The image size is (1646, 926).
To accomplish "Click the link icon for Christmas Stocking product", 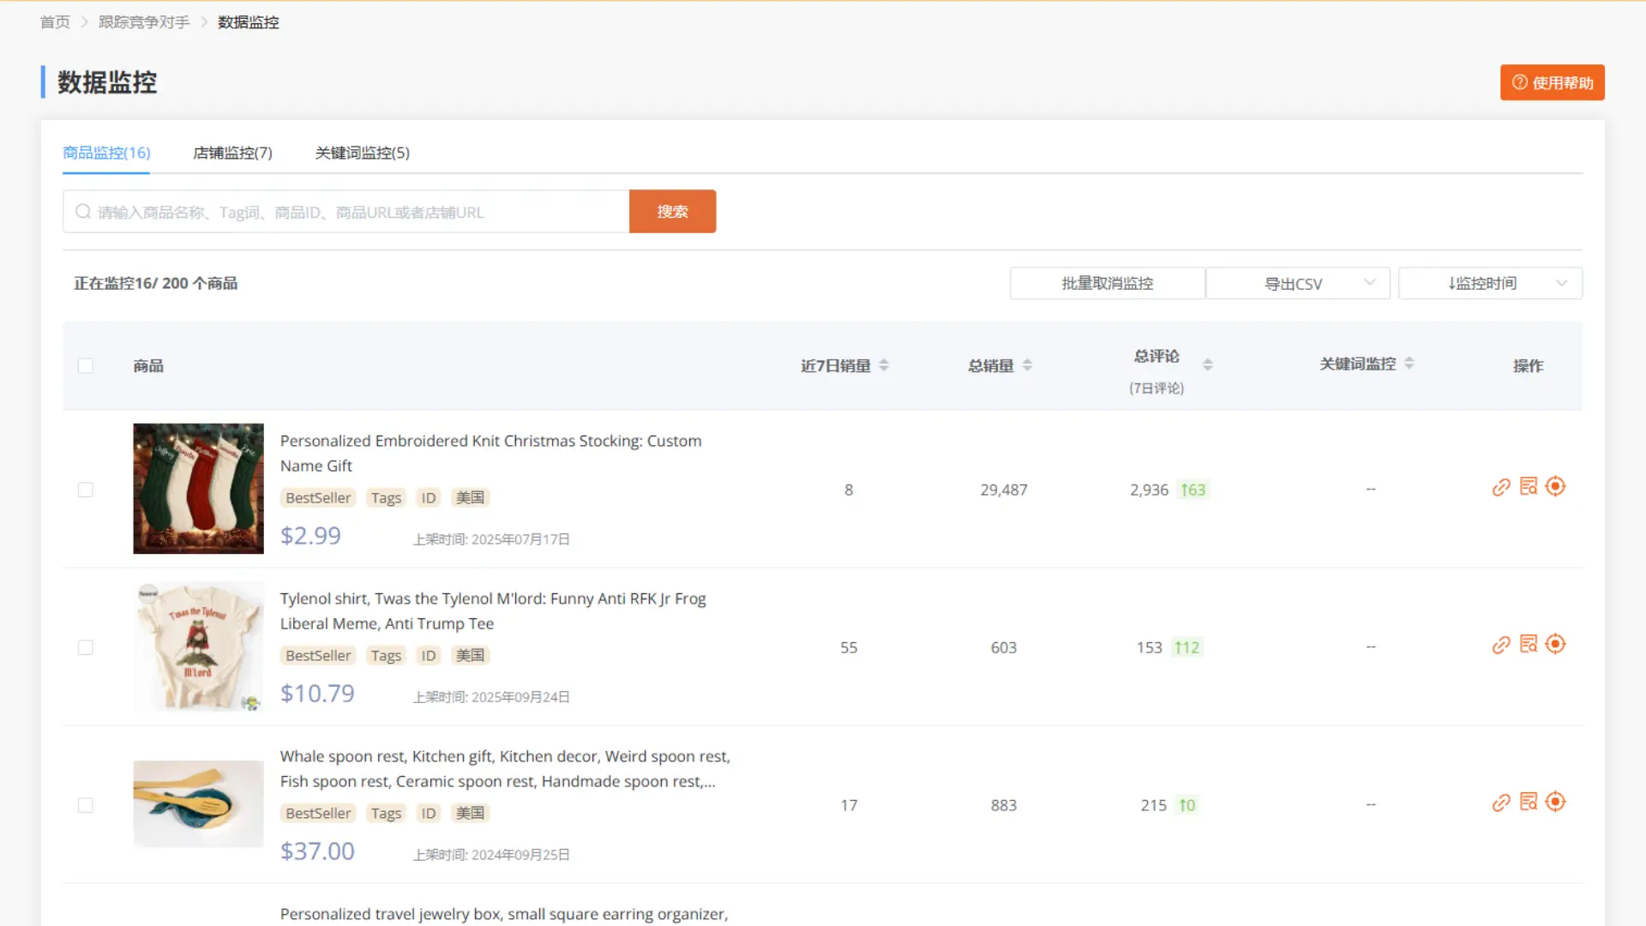I will pos(1501,486).
